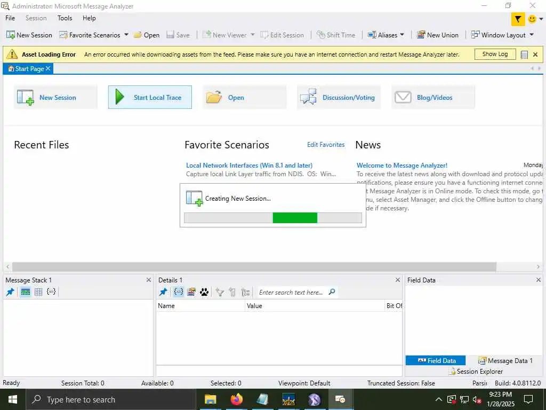
Task: Switch to the Session Explorer tab
Action: (476, 372)
